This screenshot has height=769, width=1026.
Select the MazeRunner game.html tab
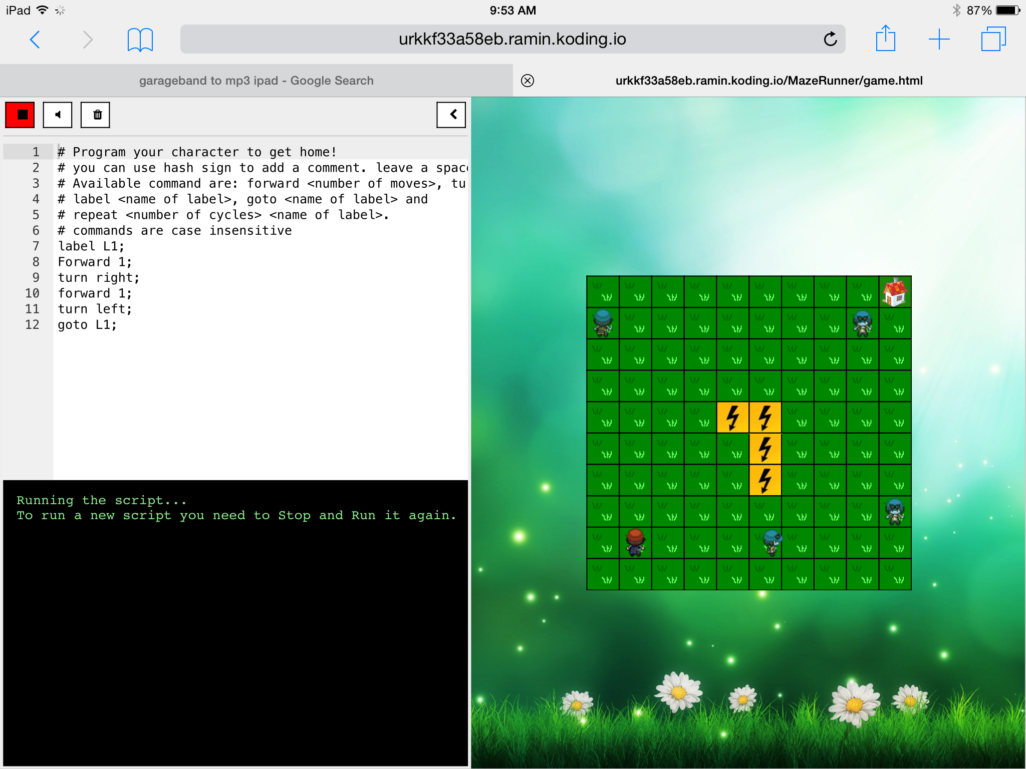point(768,81)
